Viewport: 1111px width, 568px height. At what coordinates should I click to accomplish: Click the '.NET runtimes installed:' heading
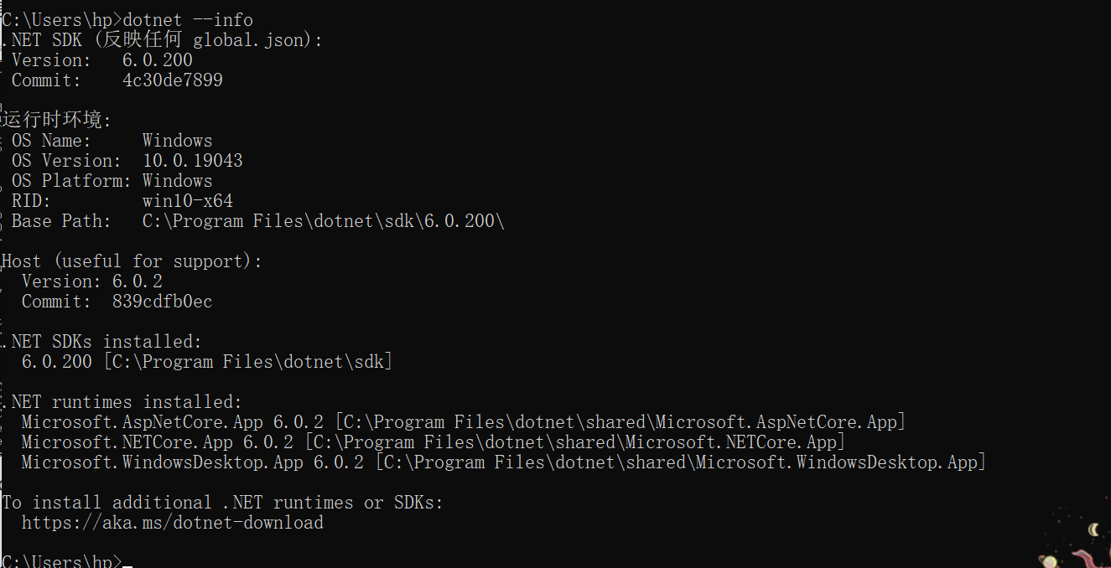[122, 402]
